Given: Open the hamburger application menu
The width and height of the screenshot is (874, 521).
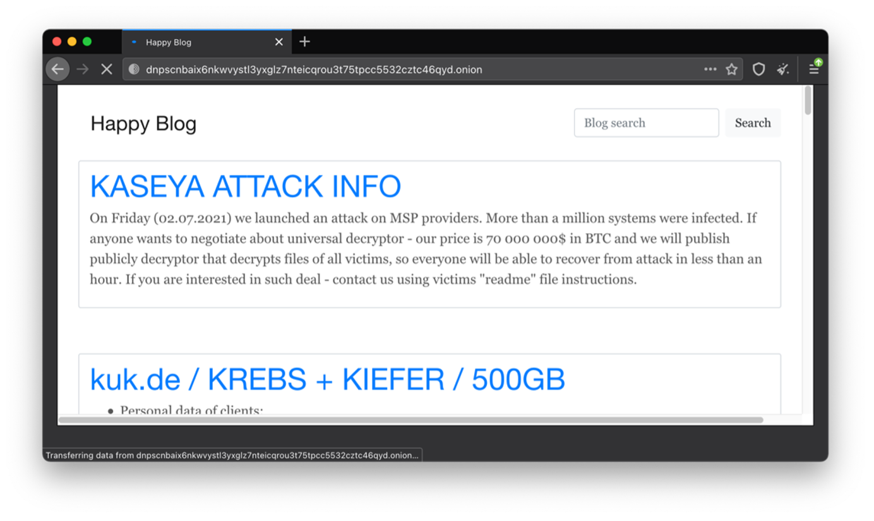Looking at the screenshot, I should (x=814, y=69).
